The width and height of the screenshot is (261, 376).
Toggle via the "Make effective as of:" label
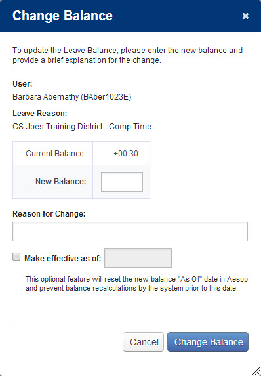(x=62, y=259)
